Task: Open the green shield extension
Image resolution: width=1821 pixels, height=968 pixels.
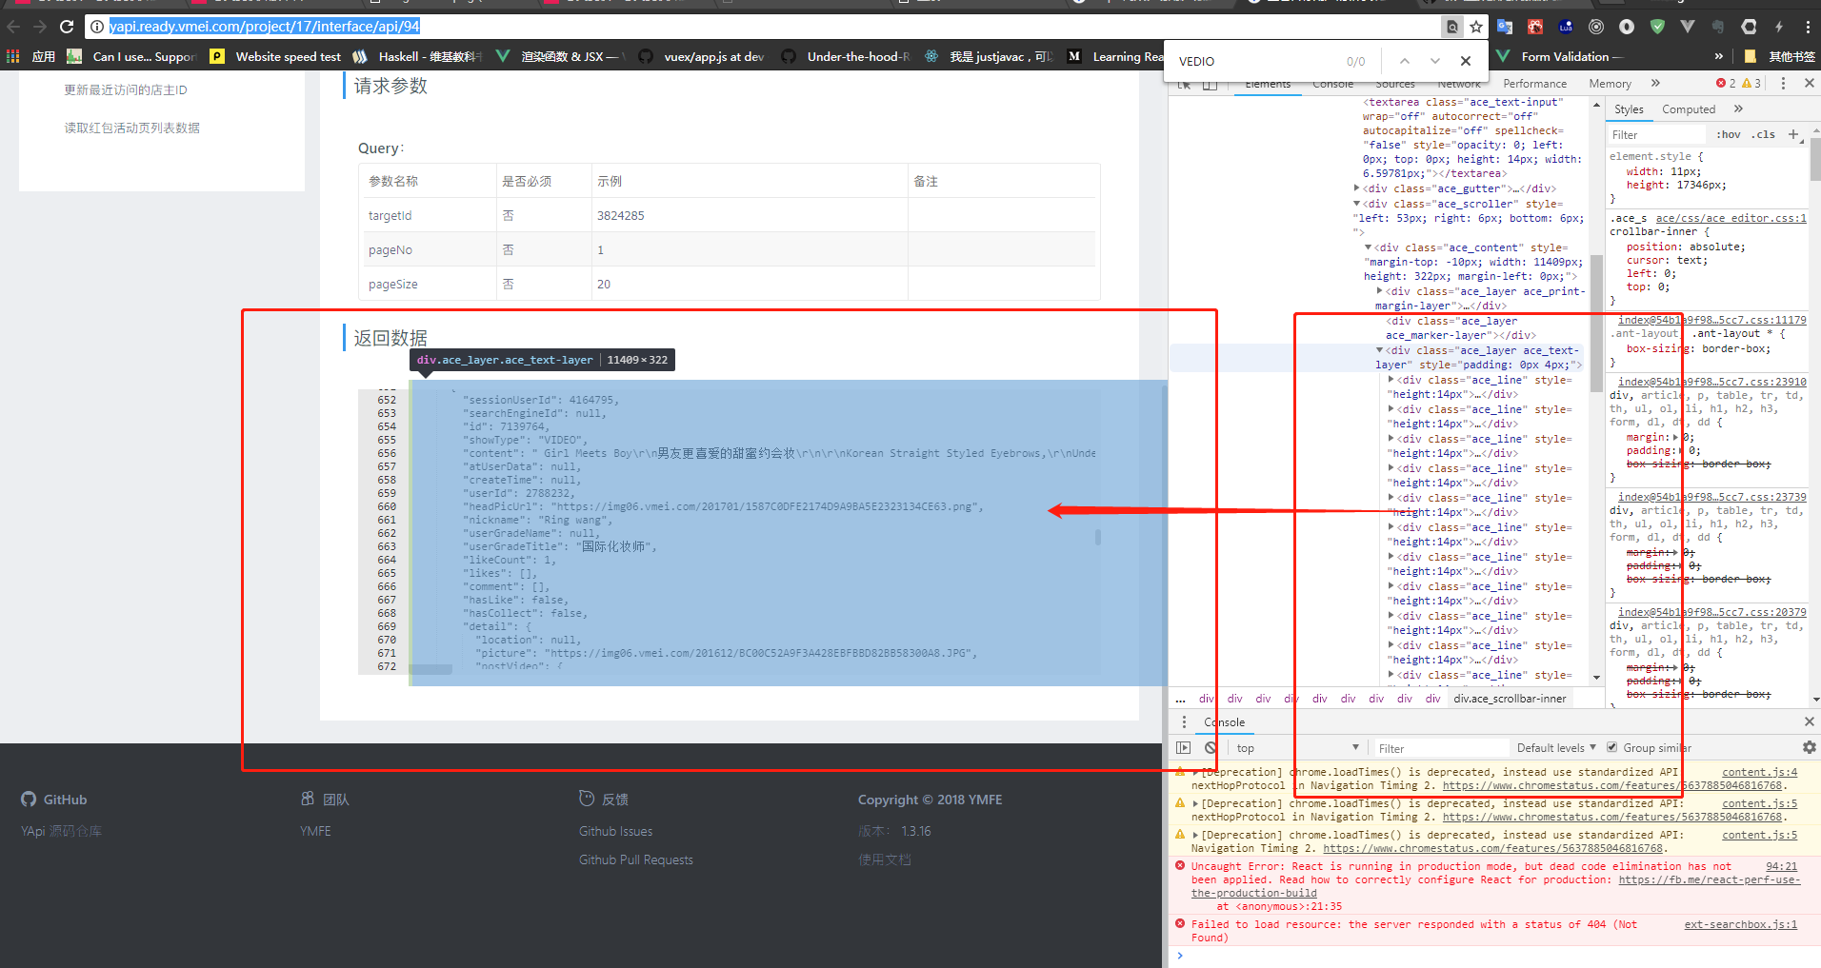Action: tap(1657, 27)
